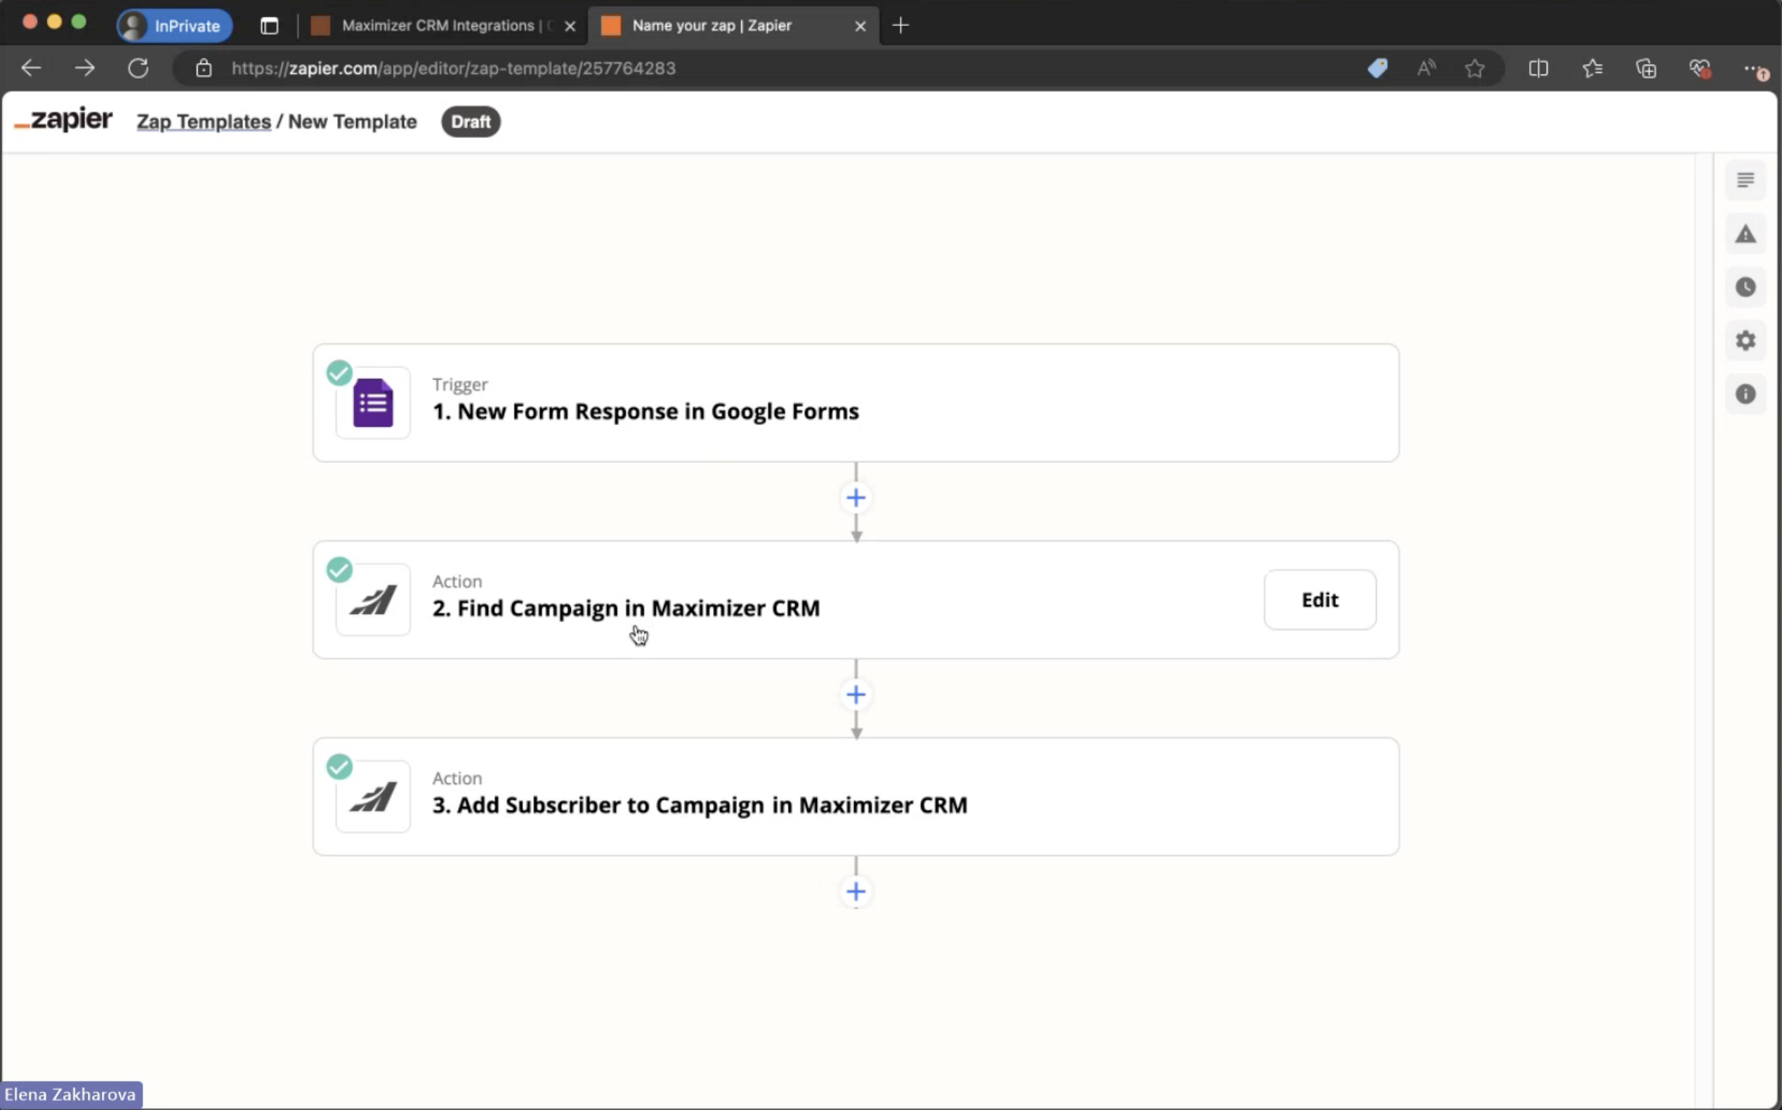The image size is (1782, 1110).
Task: Add page to favorites star
Action: (1474, 68)
